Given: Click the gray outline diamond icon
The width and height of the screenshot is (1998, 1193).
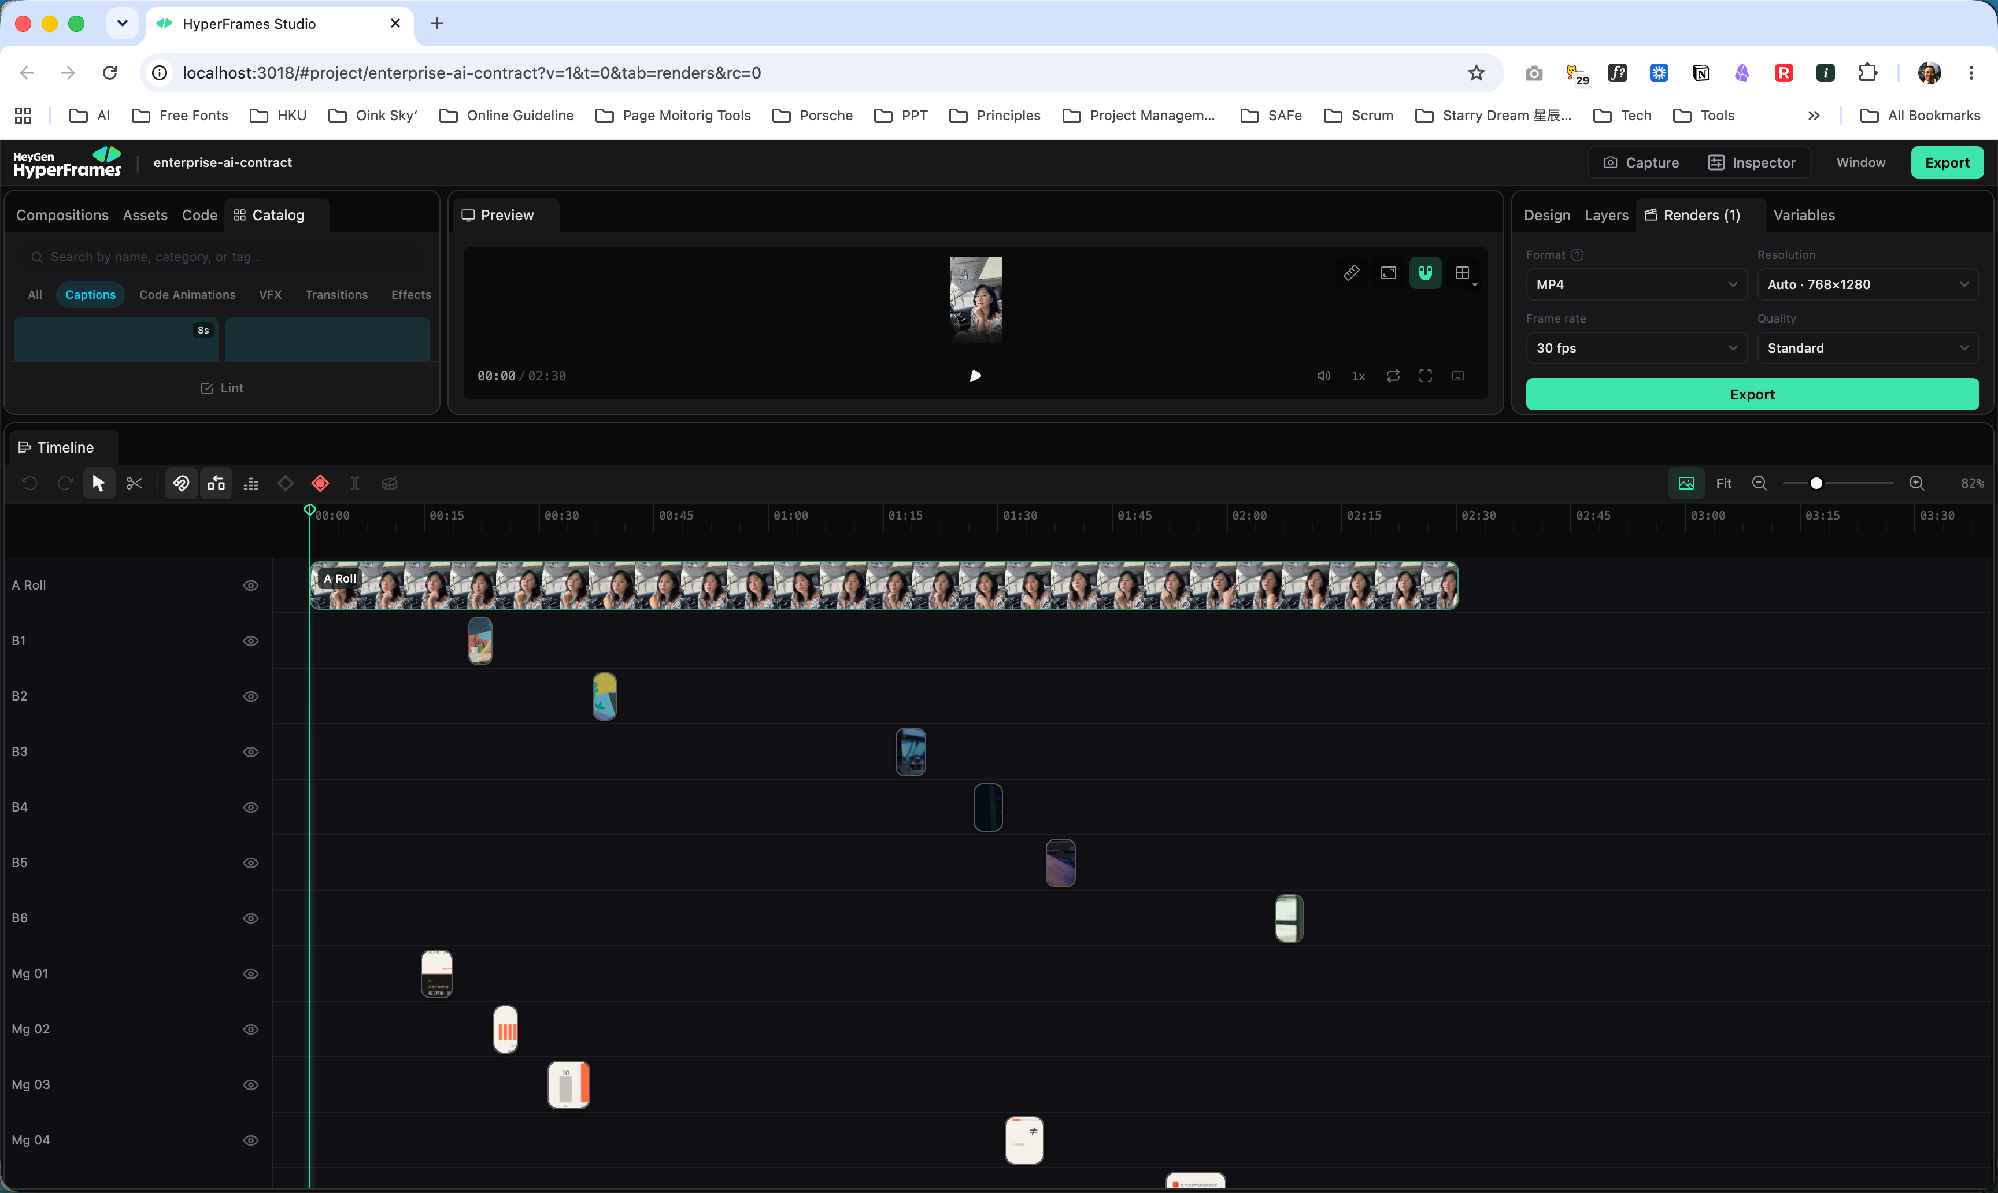Looking at the screenshot, I should [286, 483].
